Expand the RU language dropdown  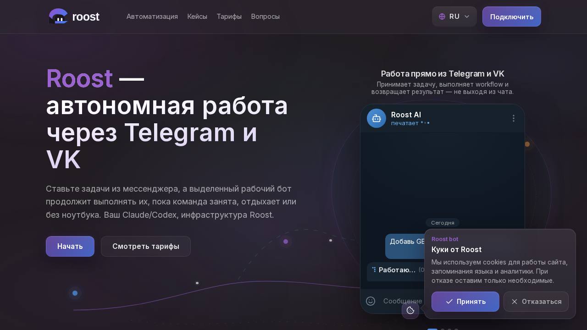tap(454, 16)
